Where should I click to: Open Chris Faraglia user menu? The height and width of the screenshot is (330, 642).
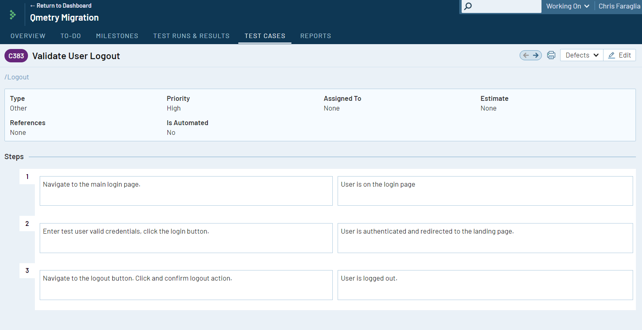coord(619,6)
